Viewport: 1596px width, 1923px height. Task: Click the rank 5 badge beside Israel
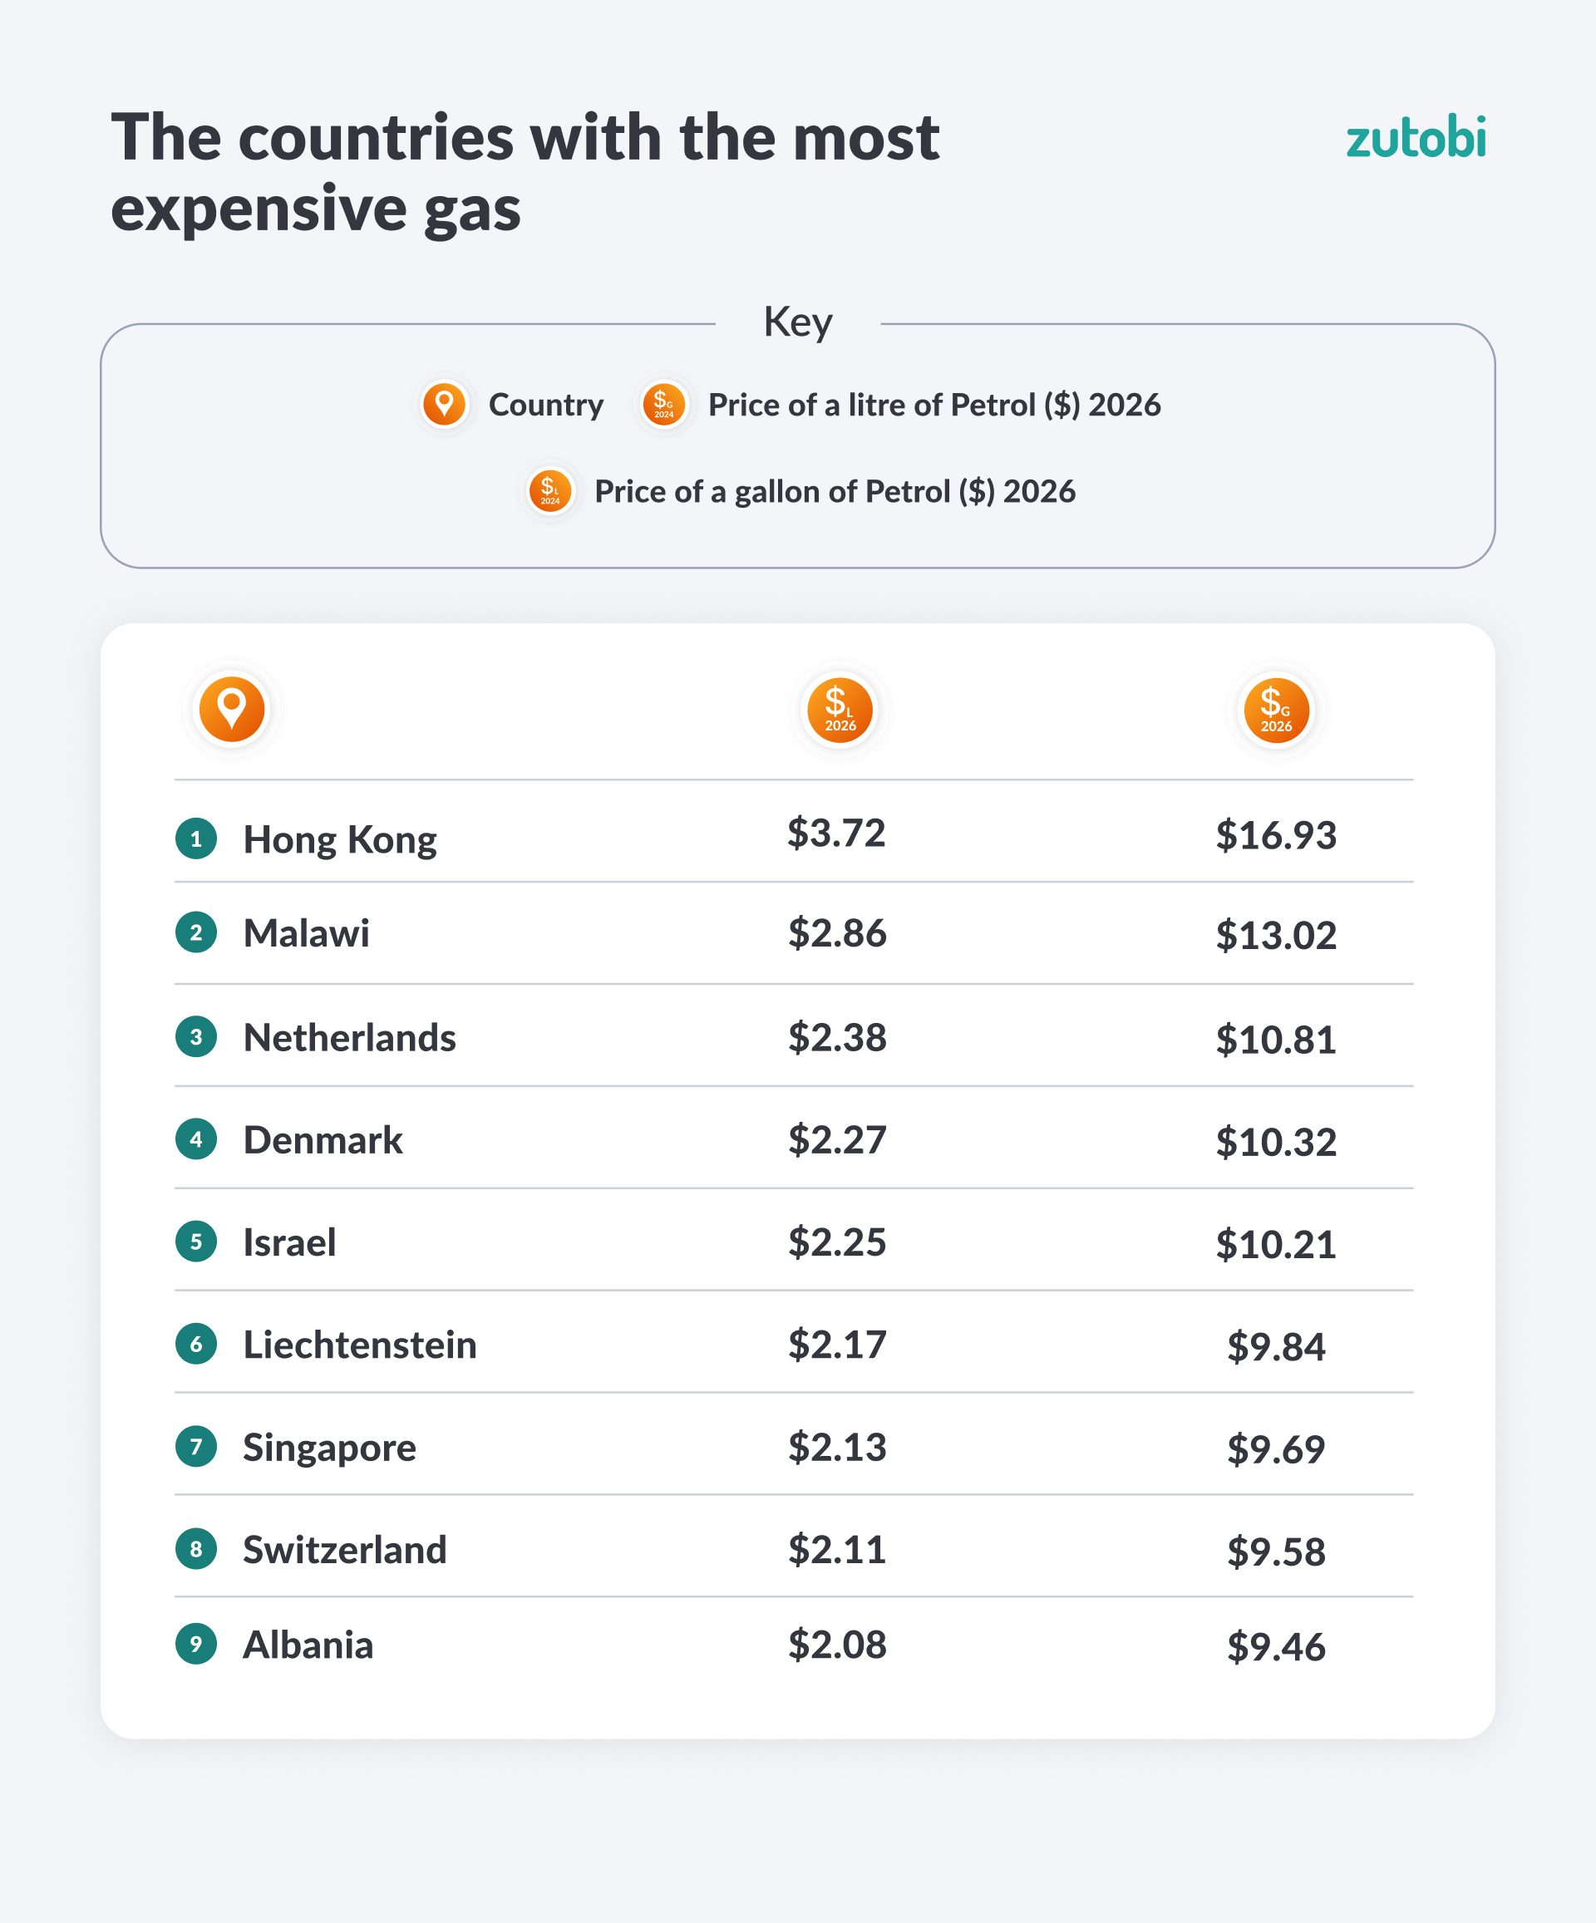196,1242
